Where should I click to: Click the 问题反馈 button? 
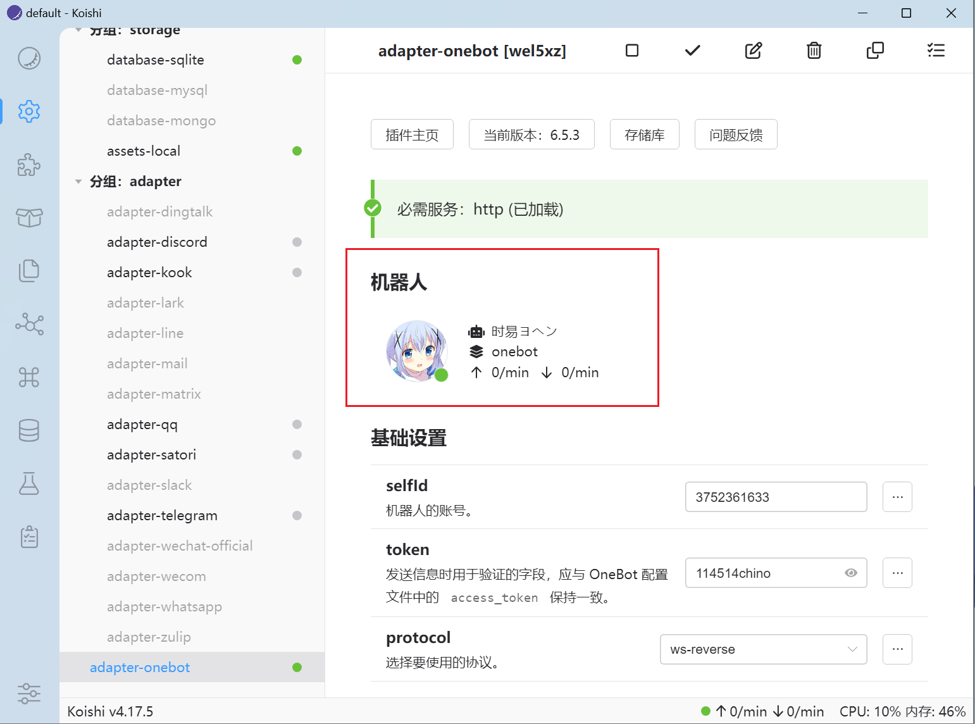[736, 134]
